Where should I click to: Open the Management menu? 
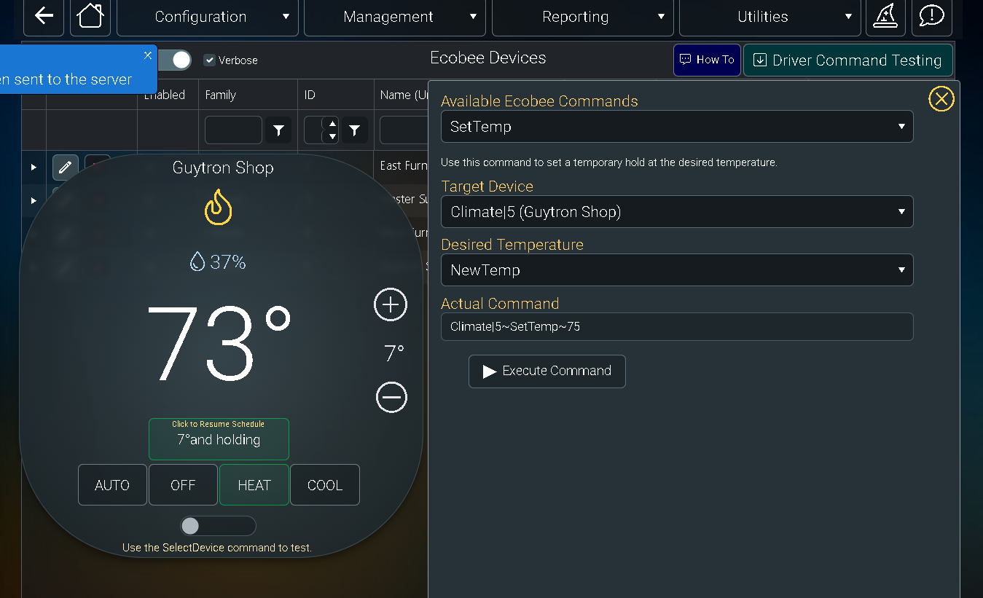395,17
